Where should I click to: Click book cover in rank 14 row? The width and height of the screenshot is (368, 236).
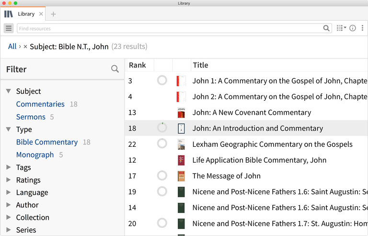[181, 208]
